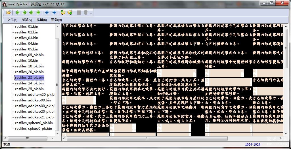Click the folder icon with green down arrow
Viewport: 291px width, 149px height.
[70, 12]
